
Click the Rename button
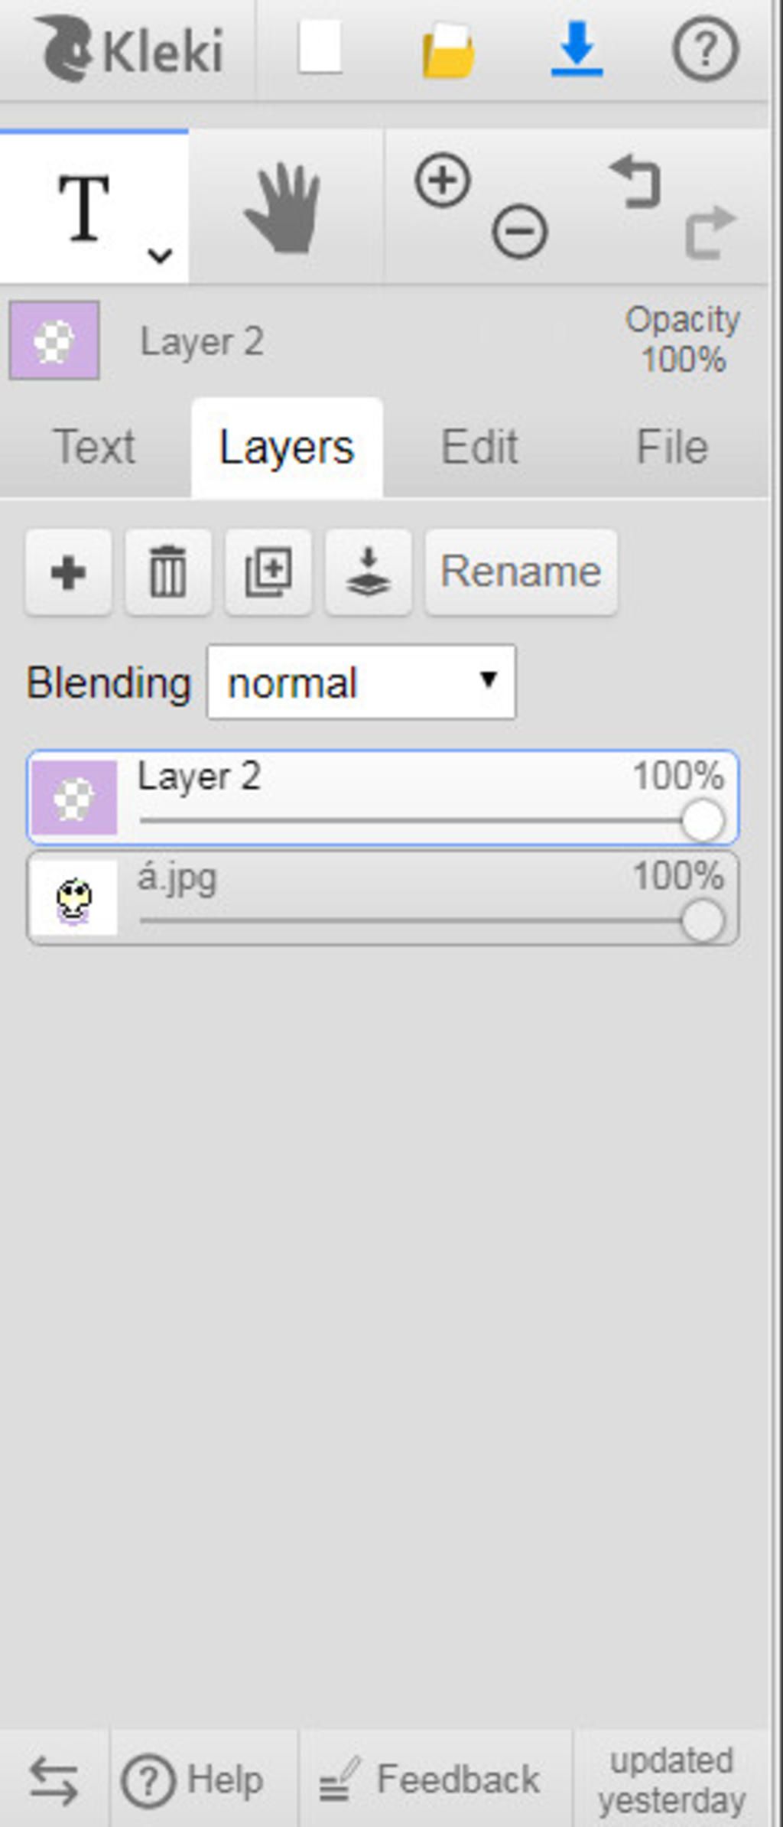[521, 572]
